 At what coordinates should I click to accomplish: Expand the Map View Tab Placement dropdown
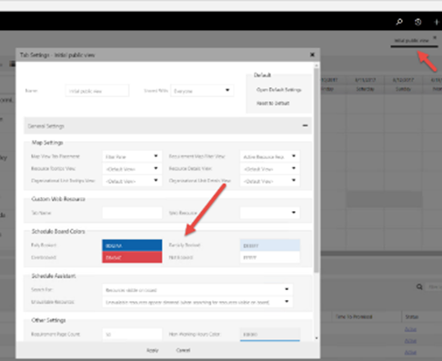(x=132, y=156)
